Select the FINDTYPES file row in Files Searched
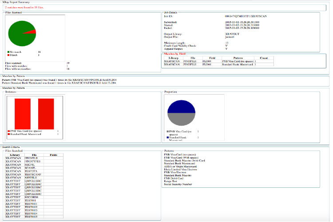The height and width of the screenshot is (222, 333). [x=33, y=161]
